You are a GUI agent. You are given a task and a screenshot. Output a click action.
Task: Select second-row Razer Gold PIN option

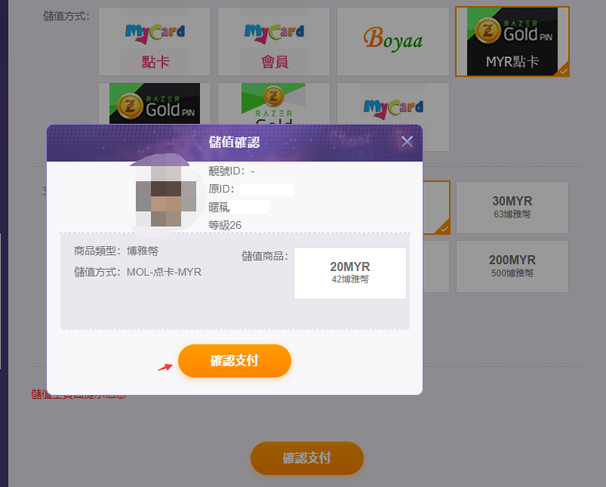155,103
